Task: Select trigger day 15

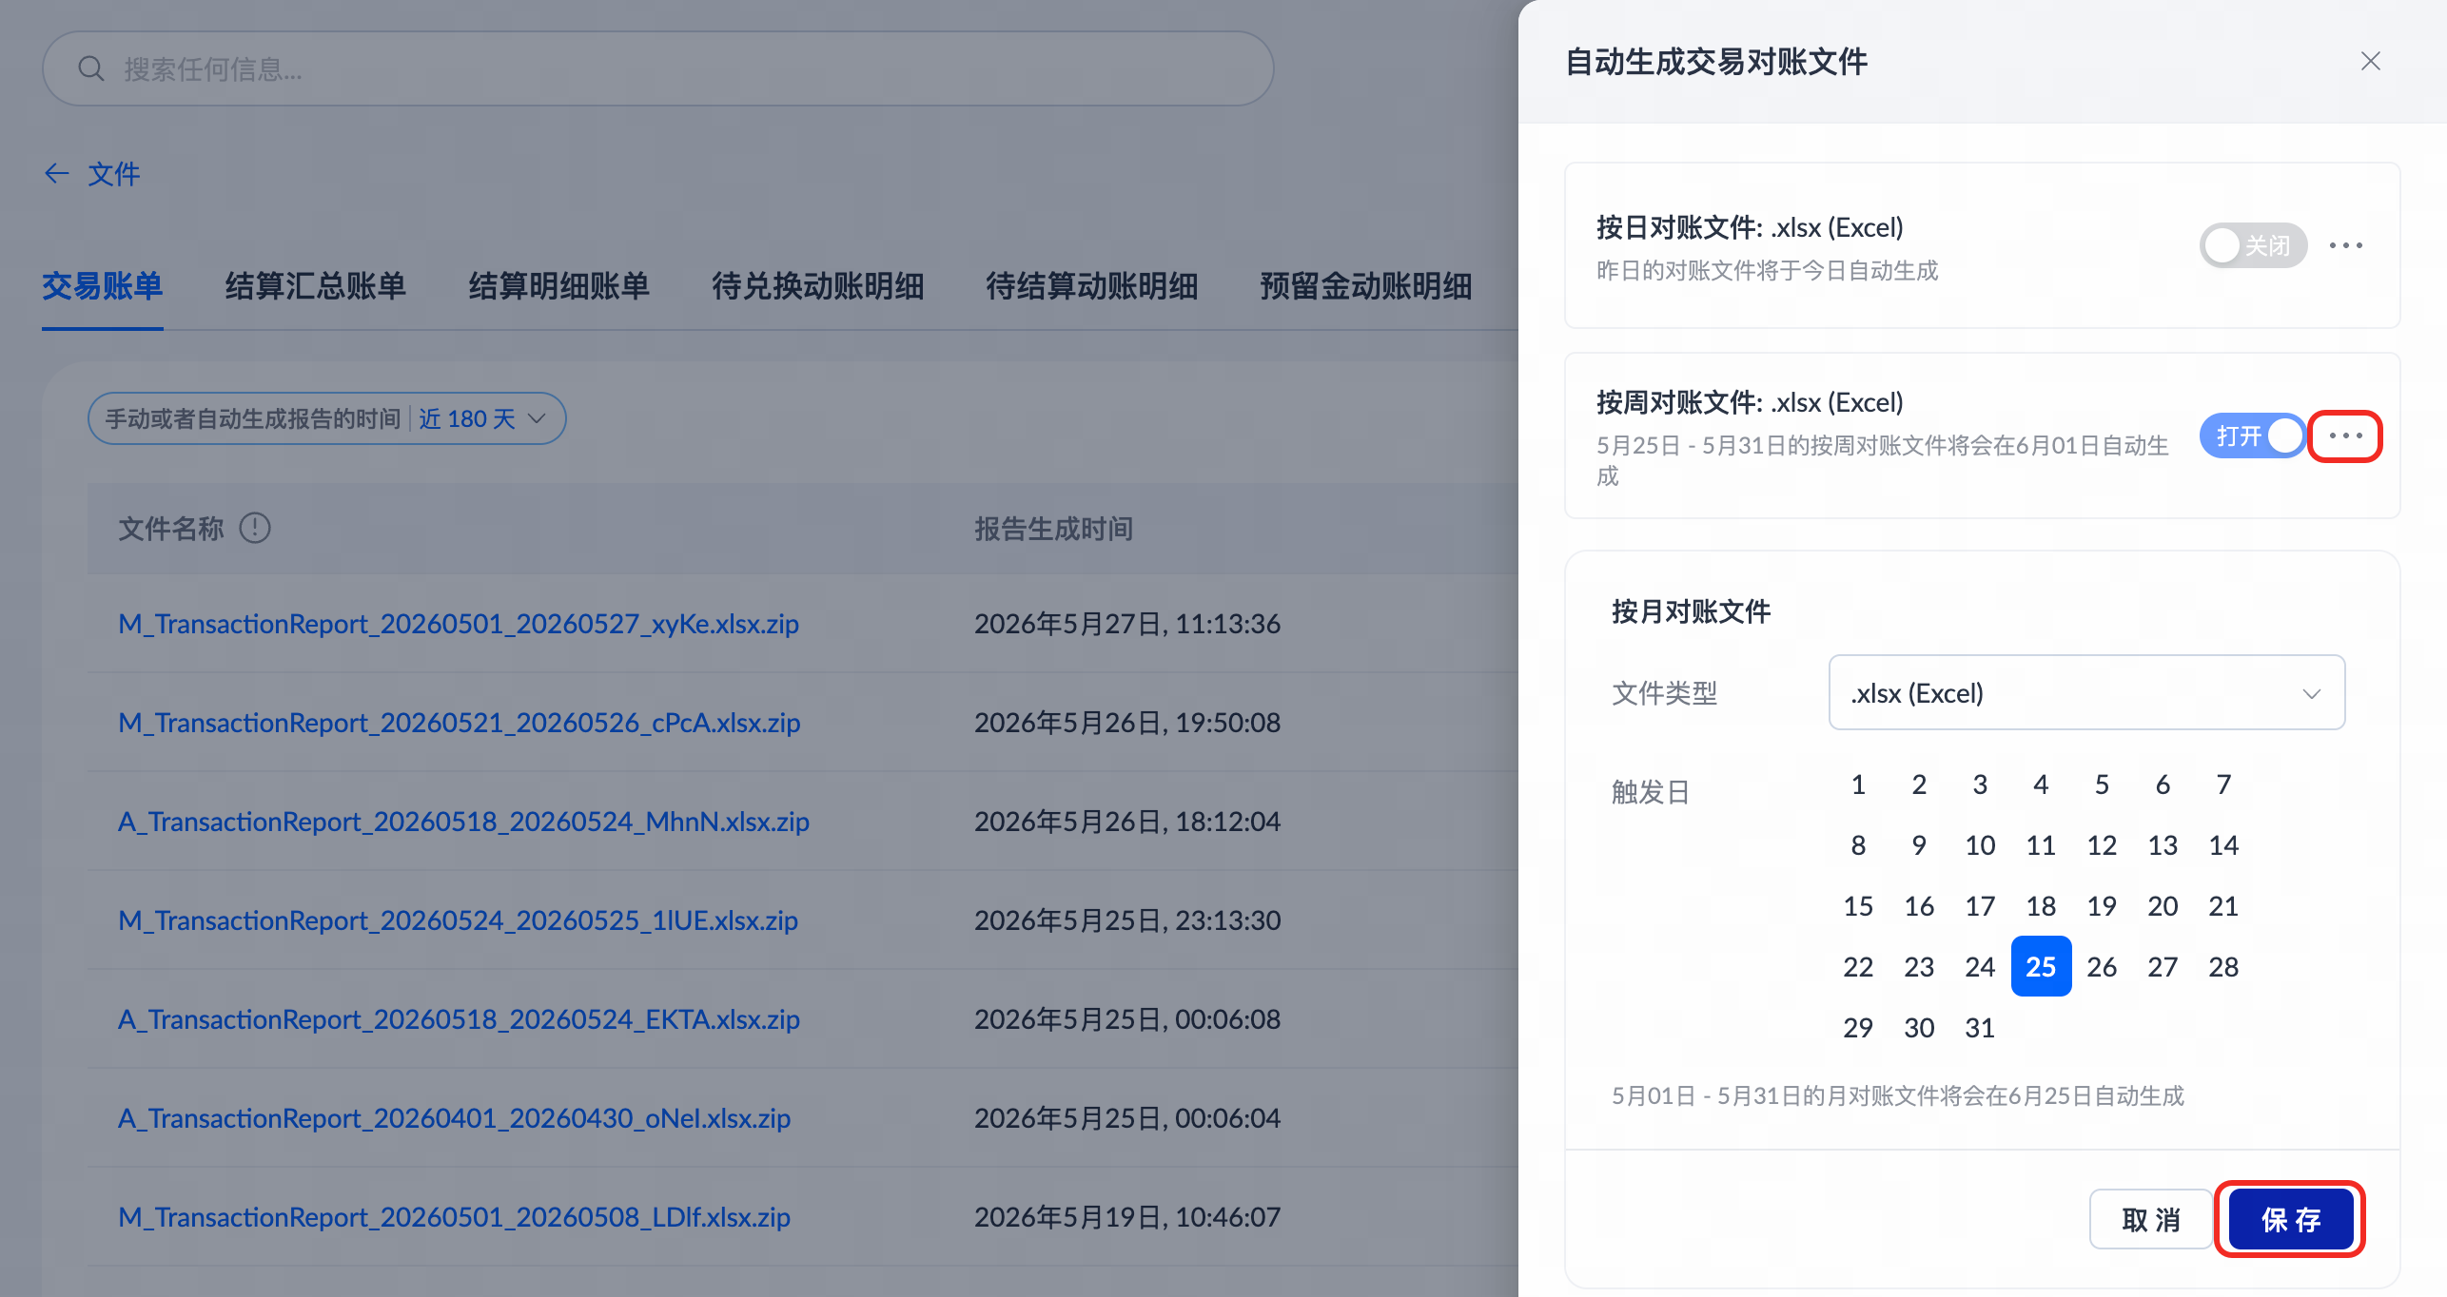Action: [1858, 905]
